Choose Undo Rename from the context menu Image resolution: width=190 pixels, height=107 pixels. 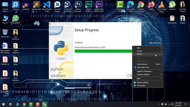148,64
